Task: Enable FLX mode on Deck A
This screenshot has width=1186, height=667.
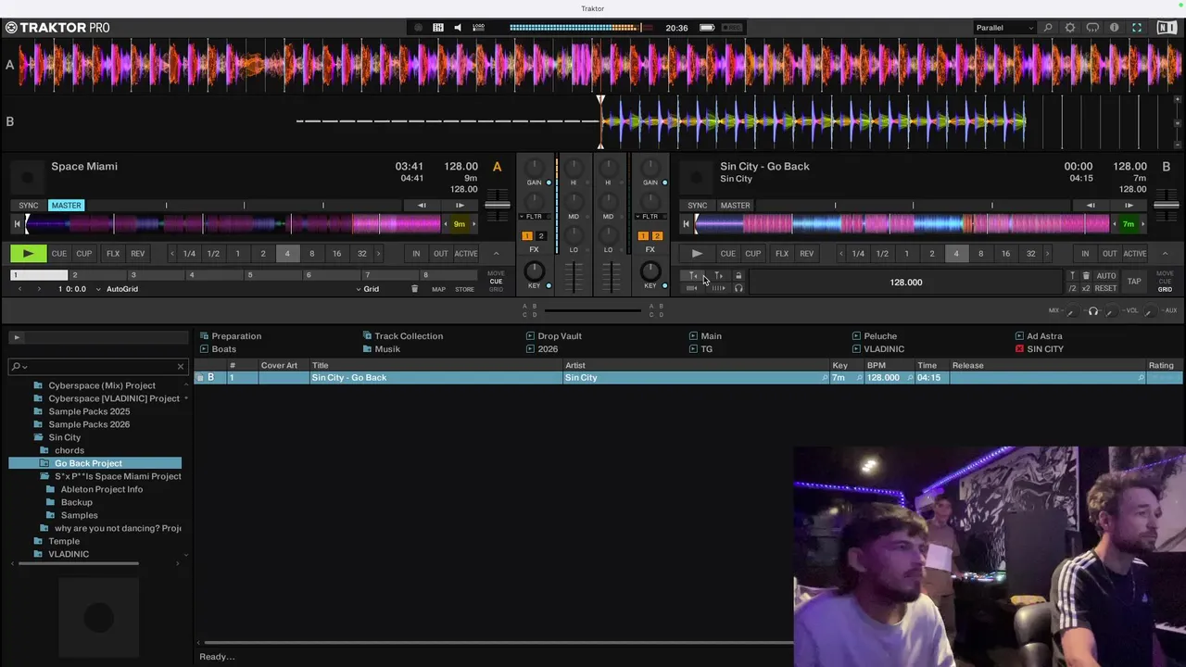Action: [113, 254]
